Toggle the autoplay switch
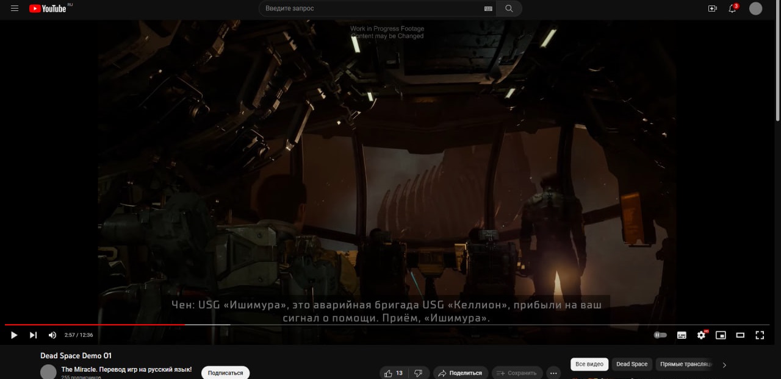 [660, 335]
